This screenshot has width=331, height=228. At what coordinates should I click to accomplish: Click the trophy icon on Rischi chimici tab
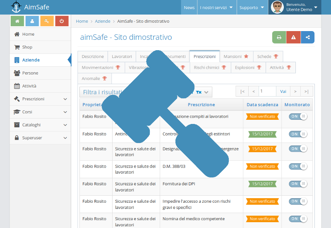click(x=224, y=67)
